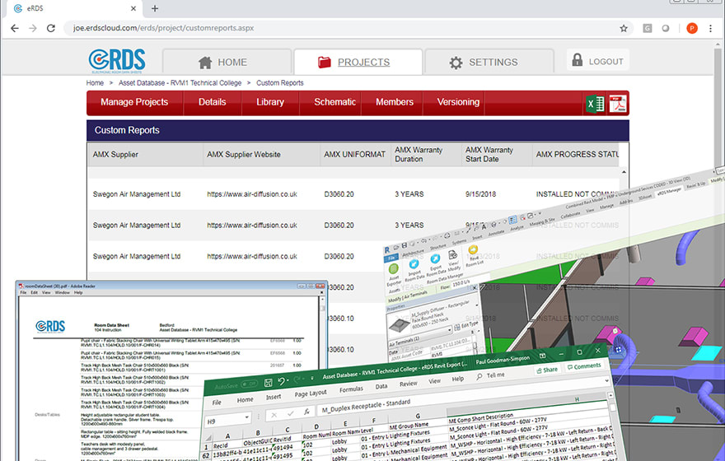The image size is (725, 461).
Task: Open the Formulas tab in Excel
Action: coord(351,389)
